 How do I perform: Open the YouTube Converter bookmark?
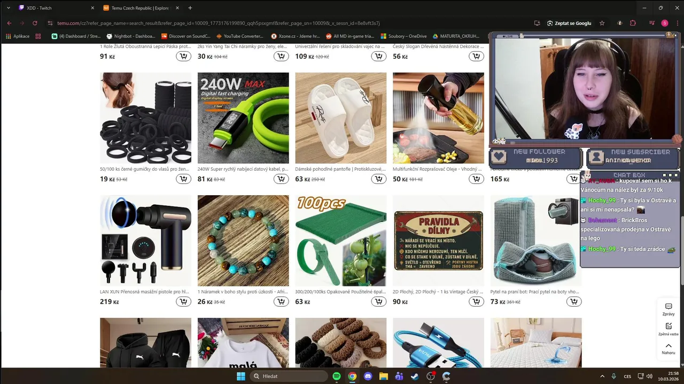click(240, 36)
